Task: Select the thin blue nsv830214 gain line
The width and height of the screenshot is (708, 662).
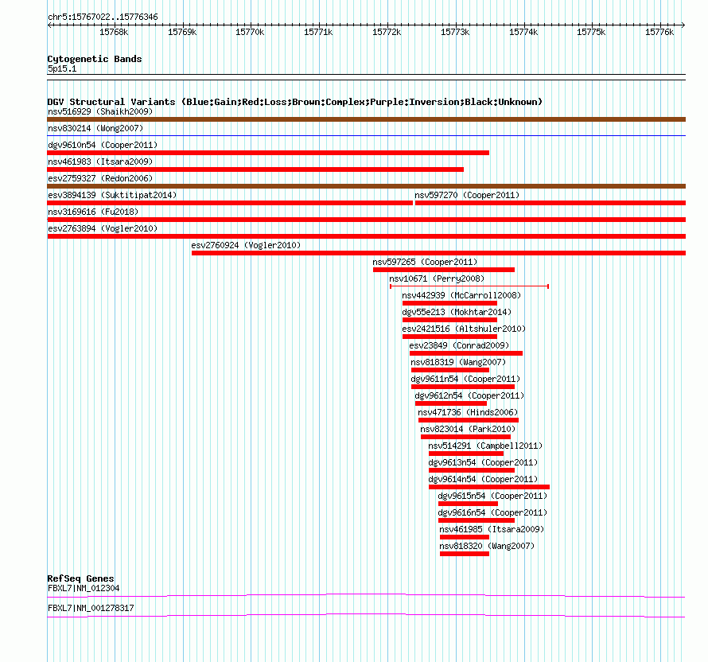Action: [366, 135]
